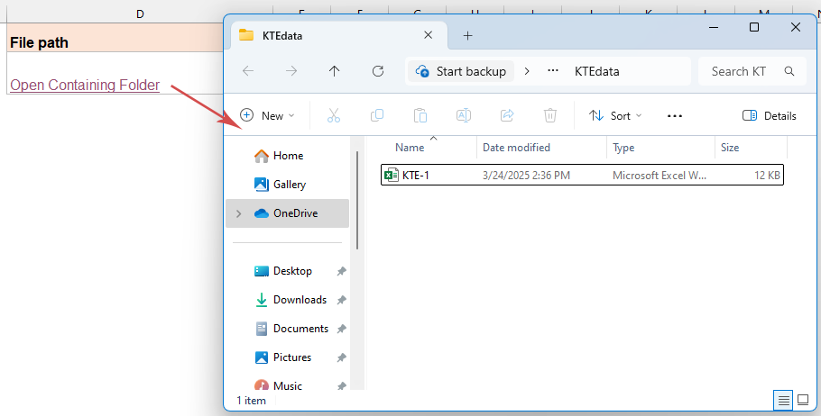Screen dimensions: 821x416
Task: Click the Cut scissors icon
Action: point(333,115)
